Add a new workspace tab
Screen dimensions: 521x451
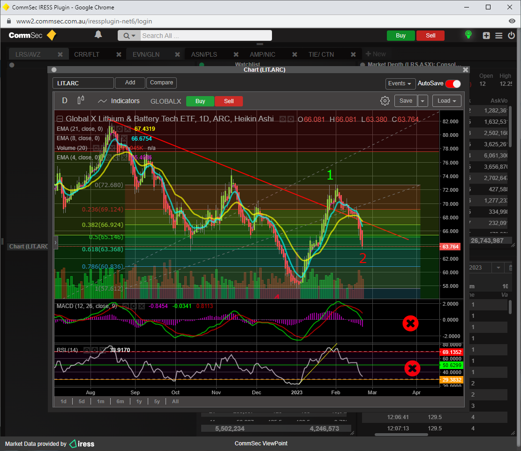pyautogui.click(x=376, y=54)
